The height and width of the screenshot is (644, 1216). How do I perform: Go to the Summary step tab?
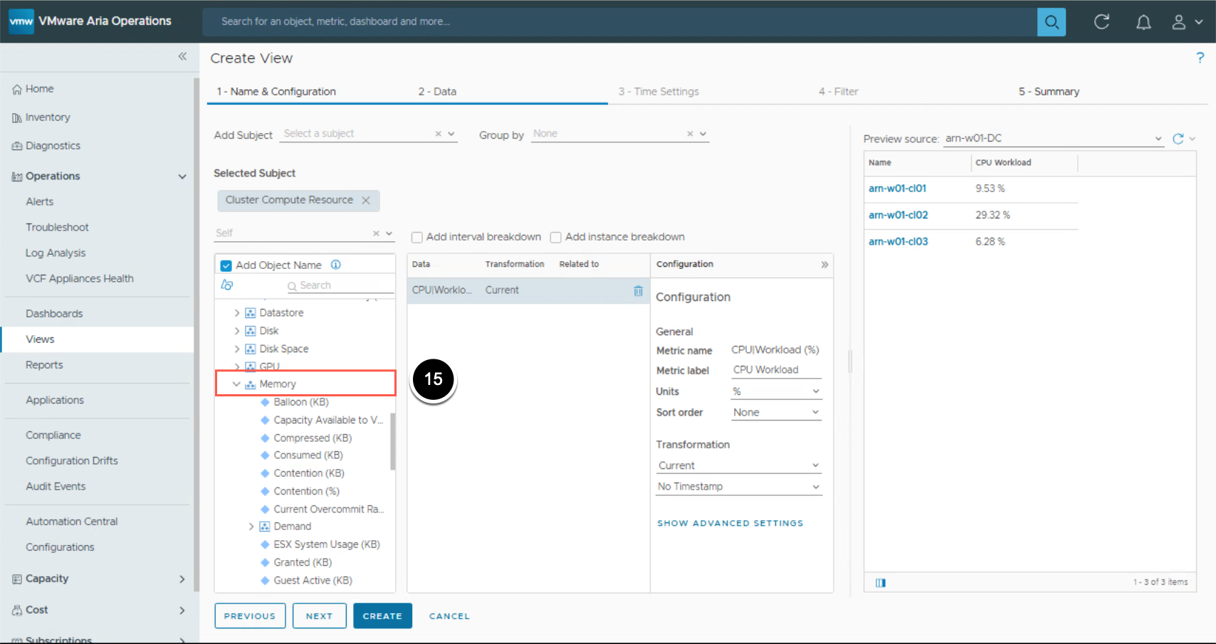coord(1049,92)
